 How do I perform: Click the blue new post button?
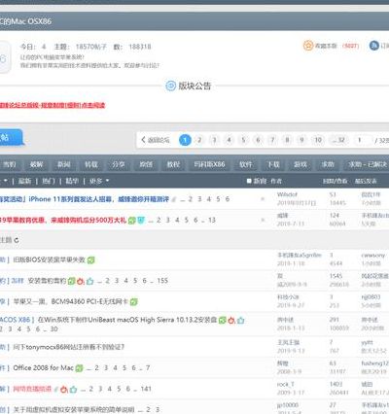pos(11,137)
